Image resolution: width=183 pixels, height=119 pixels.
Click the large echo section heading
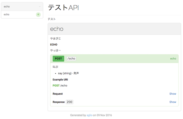[x=57, y=29]
